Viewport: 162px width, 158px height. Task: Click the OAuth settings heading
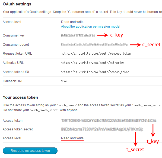[17, 4]
